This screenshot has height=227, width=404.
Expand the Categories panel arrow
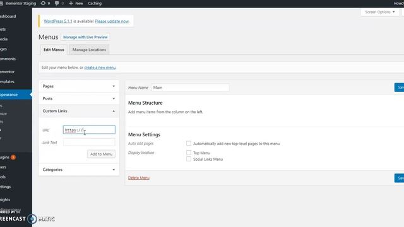pos(114,170)
